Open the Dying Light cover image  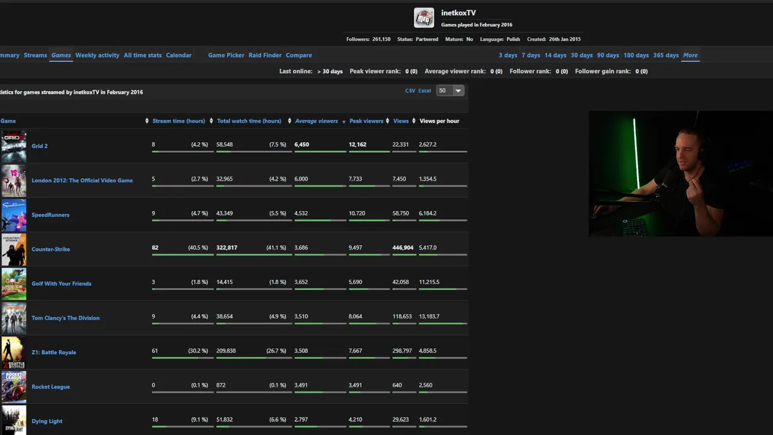(x=13, y=420)
